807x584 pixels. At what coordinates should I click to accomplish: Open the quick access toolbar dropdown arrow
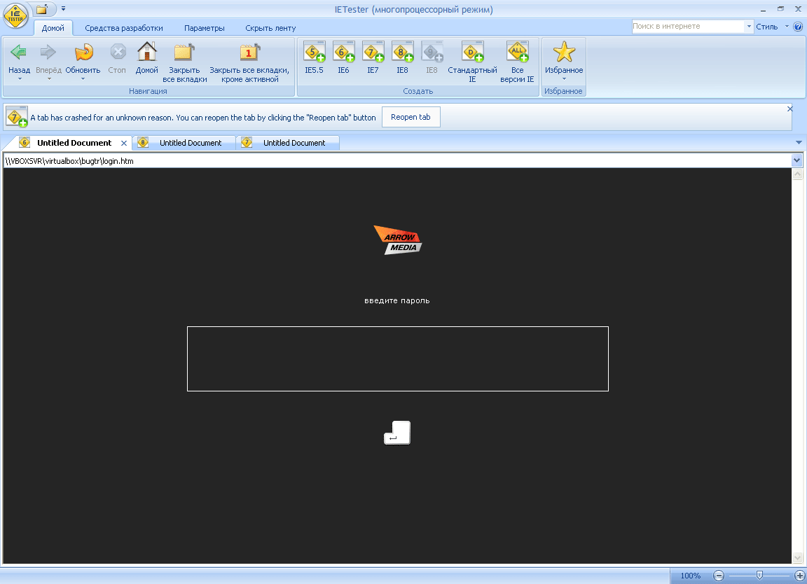pos(63,8)
